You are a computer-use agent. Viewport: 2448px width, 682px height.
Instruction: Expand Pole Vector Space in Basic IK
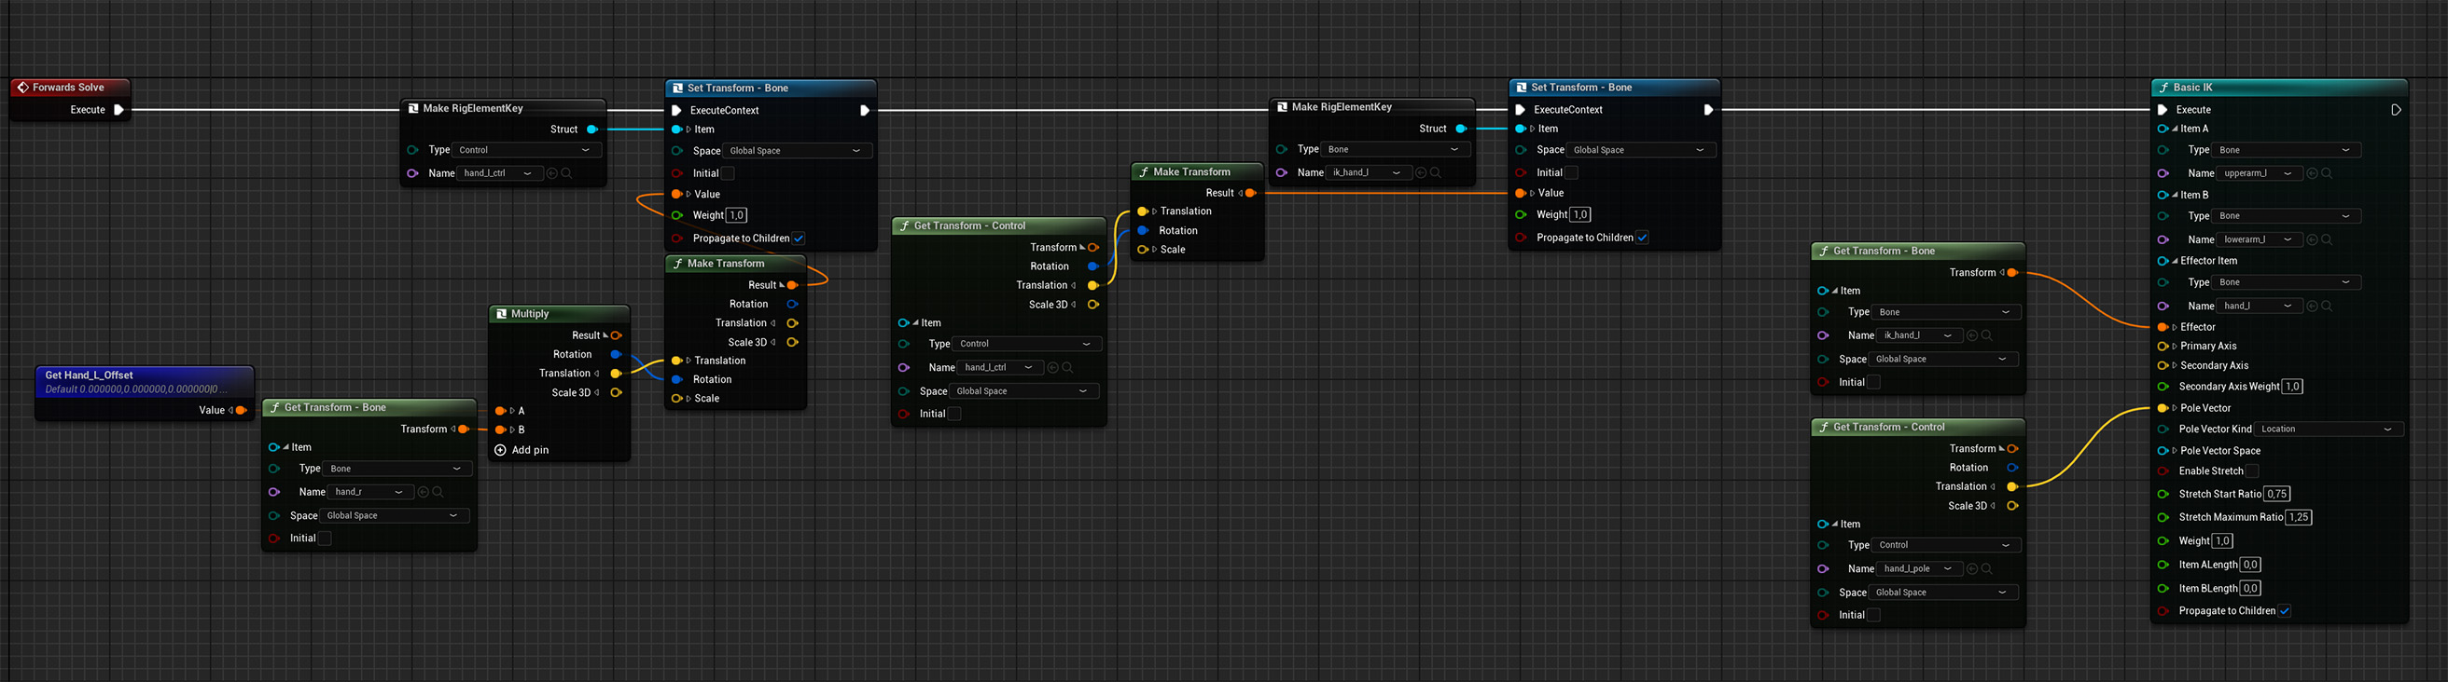(x=2176, y=452)
